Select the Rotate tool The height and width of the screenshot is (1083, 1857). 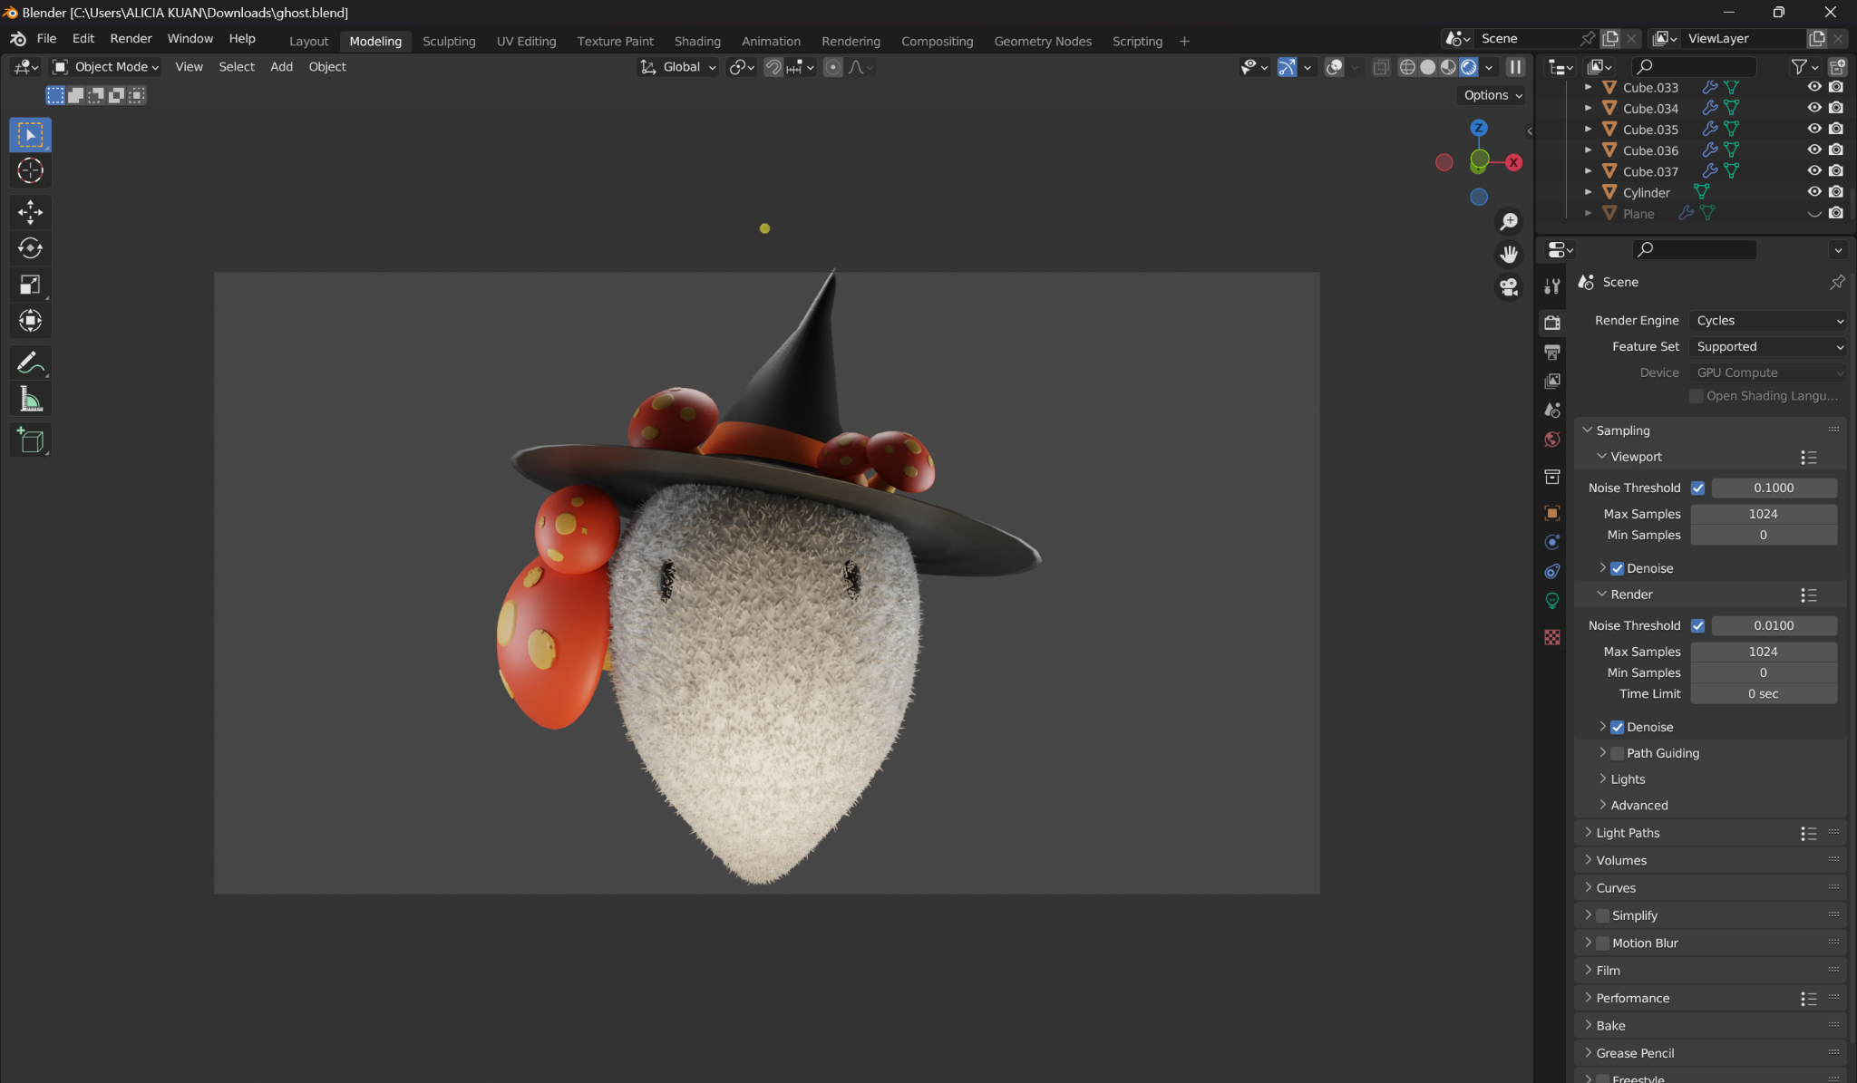30,248
